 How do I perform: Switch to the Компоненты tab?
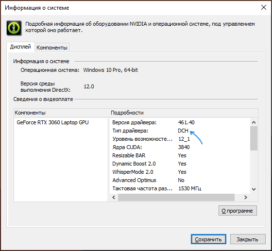(52, 48)
